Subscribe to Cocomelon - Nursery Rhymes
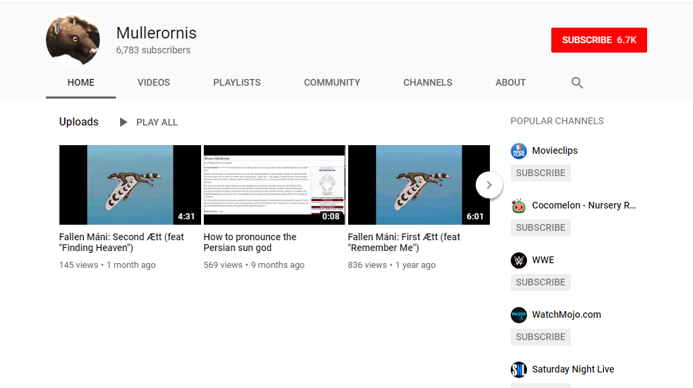This screenshot has width=693, height=388. [540, 227]
